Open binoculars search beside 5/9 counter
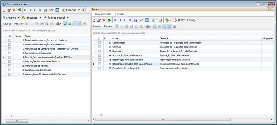Viewport: 277px width, 125px height. [x=45, y=10]
